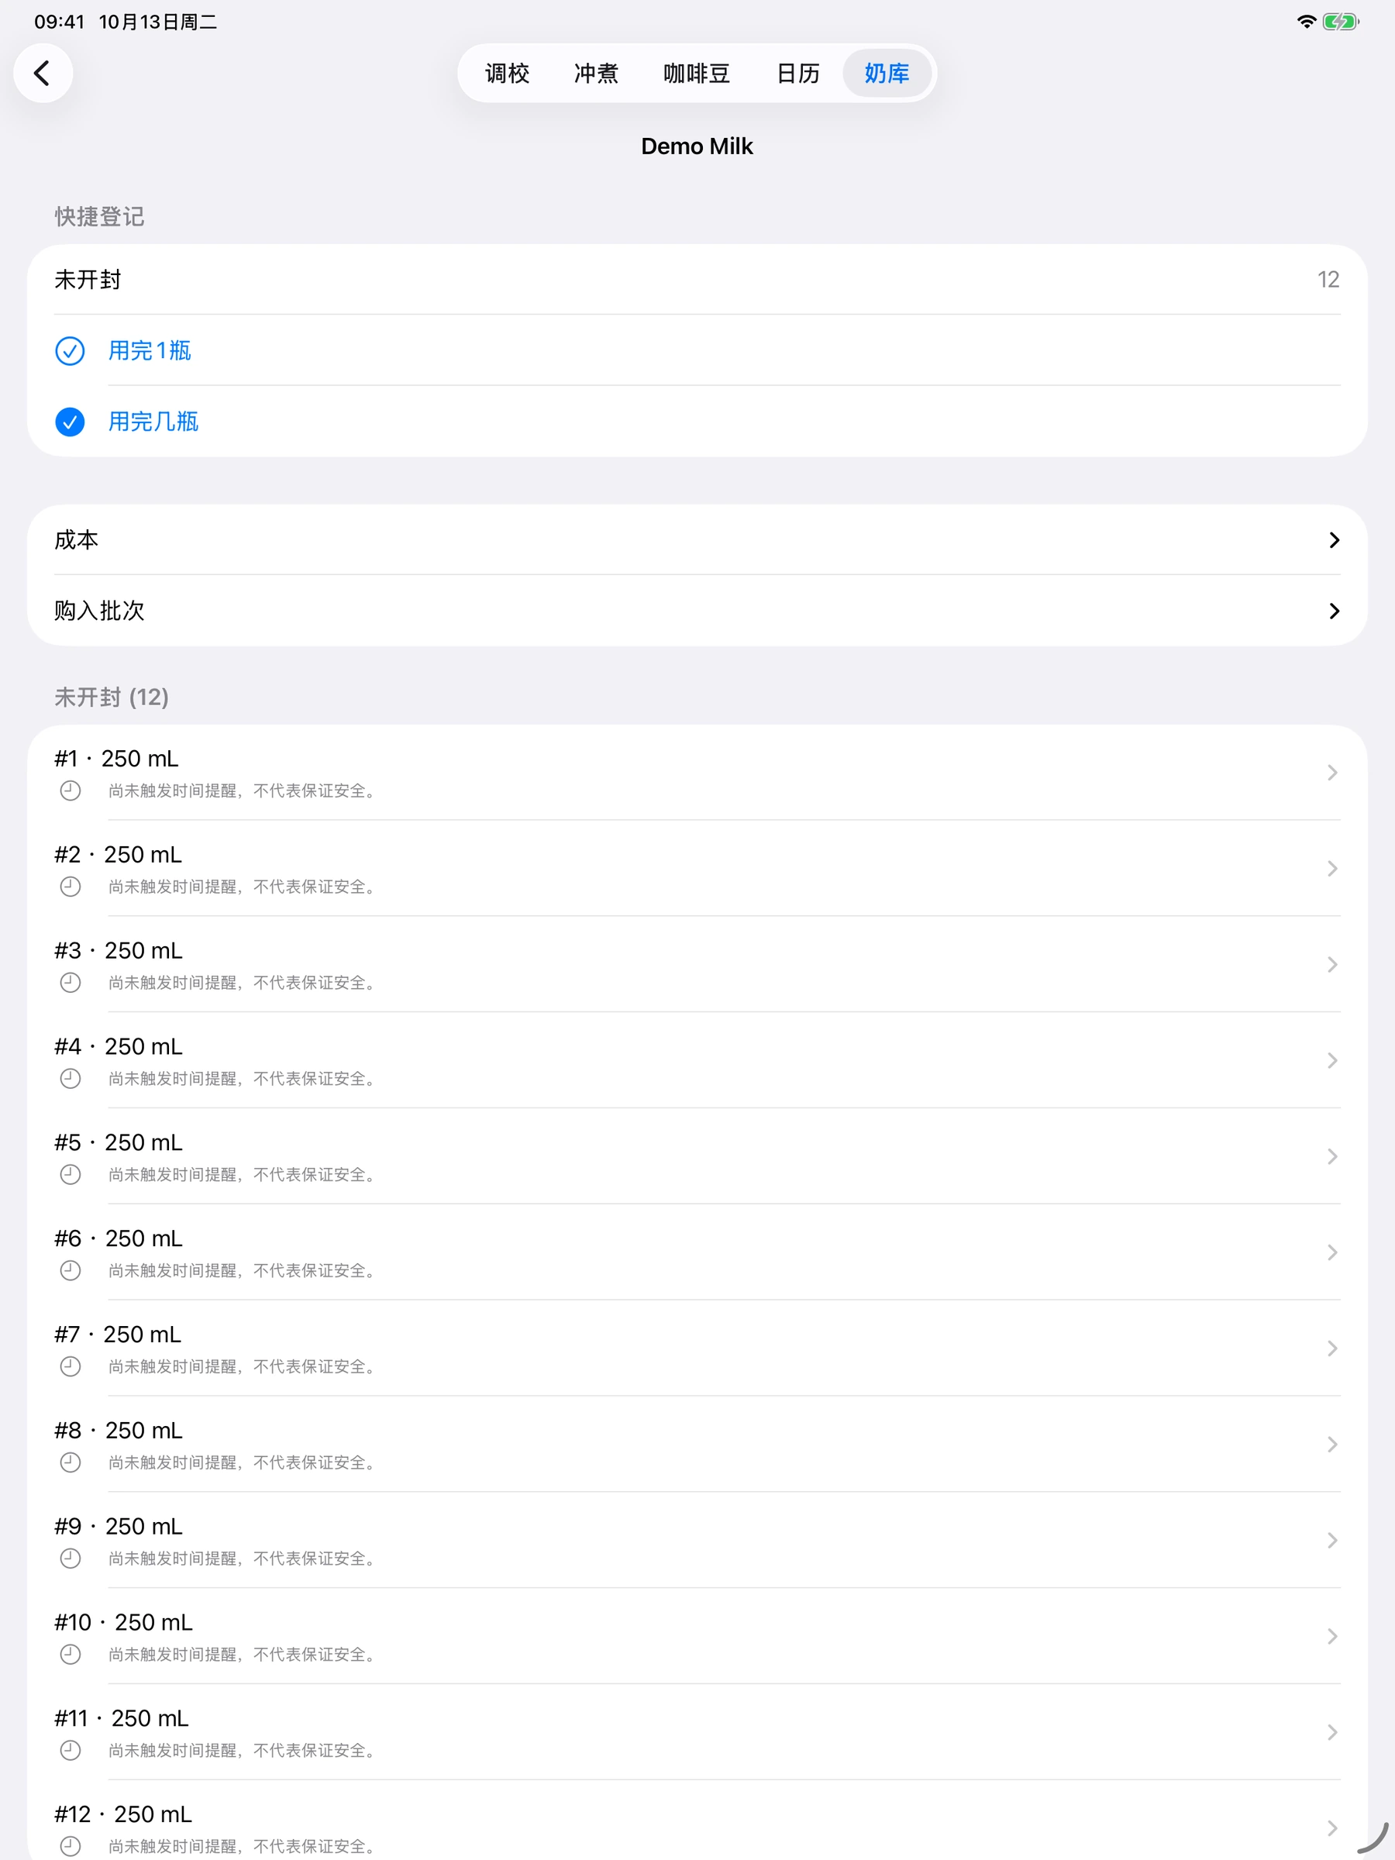The image size is (1395, 1860).
Task: Expand the 购入批次 row chevron
Action: (x=1334, y=611)
